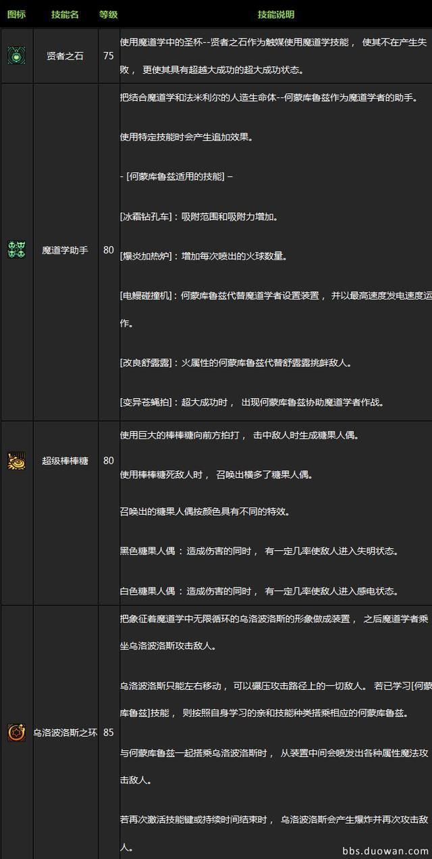Image resolution: width=432 pixels, height=859 pixels.
Task: Select the 技能说明 column header
Action: coord(276,14)
